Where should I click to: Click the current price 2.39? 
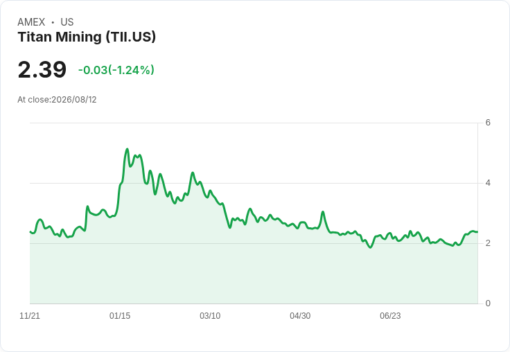pos(42,69)
